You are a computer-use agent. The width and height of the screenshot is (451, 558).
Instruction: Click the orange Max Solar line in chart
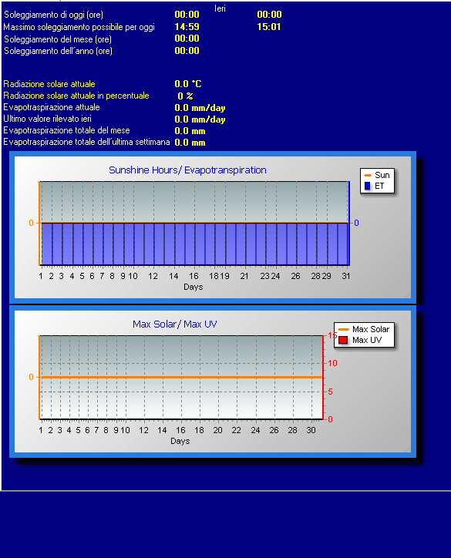point(181,377)
